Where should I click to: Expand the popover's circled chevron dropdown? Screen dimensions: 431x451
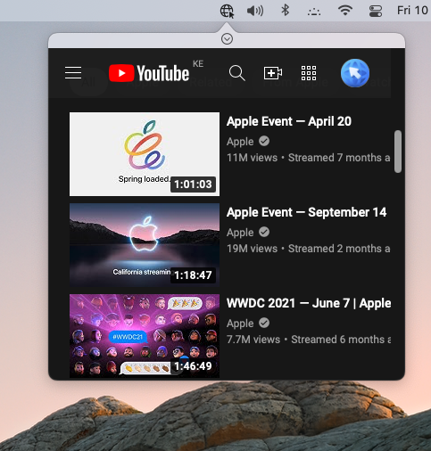pyautogui.click(x=227, y=39)
